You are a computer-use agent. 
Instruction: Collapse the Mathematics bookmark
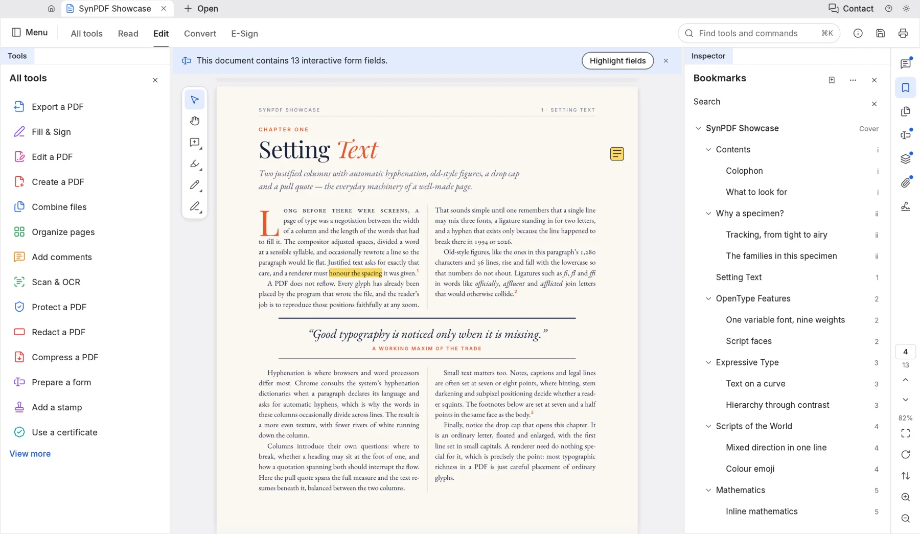tap(708, 490)
